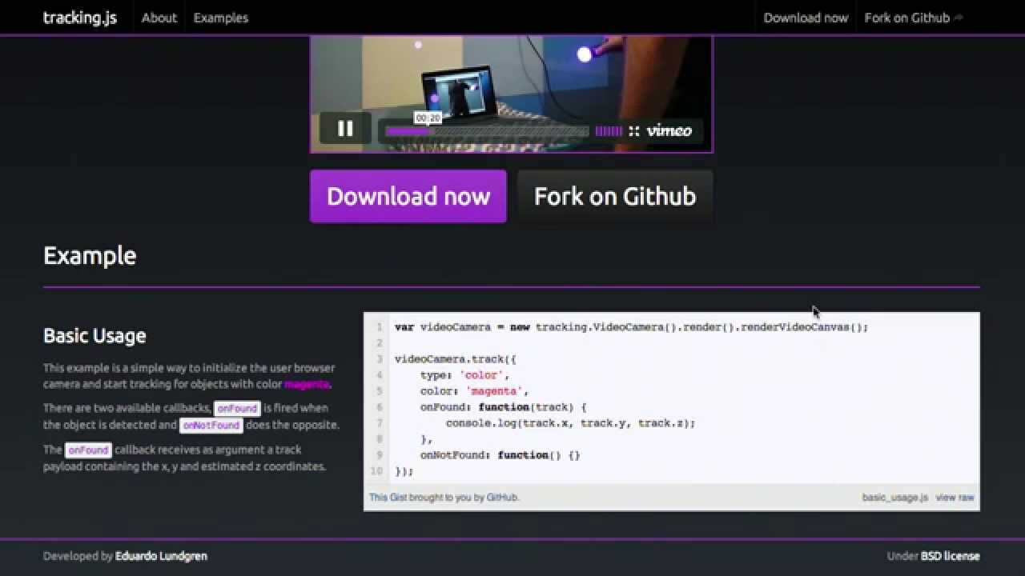Screen dimensions: 1025x576
Task: Click the onNotFound code label in description
Action: (x=211, y=426)
